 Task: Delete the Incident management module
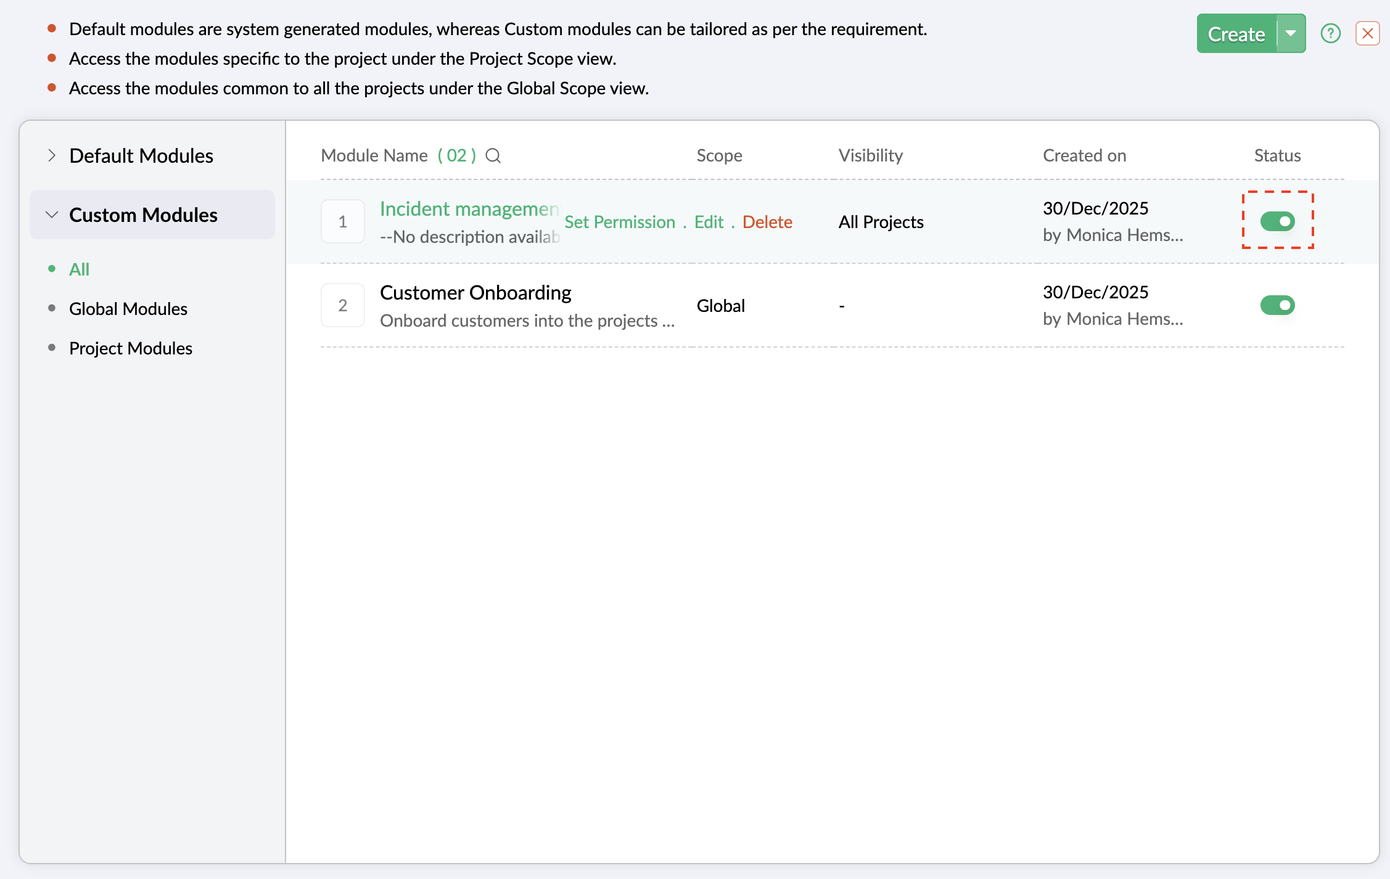tap(767, 222)
